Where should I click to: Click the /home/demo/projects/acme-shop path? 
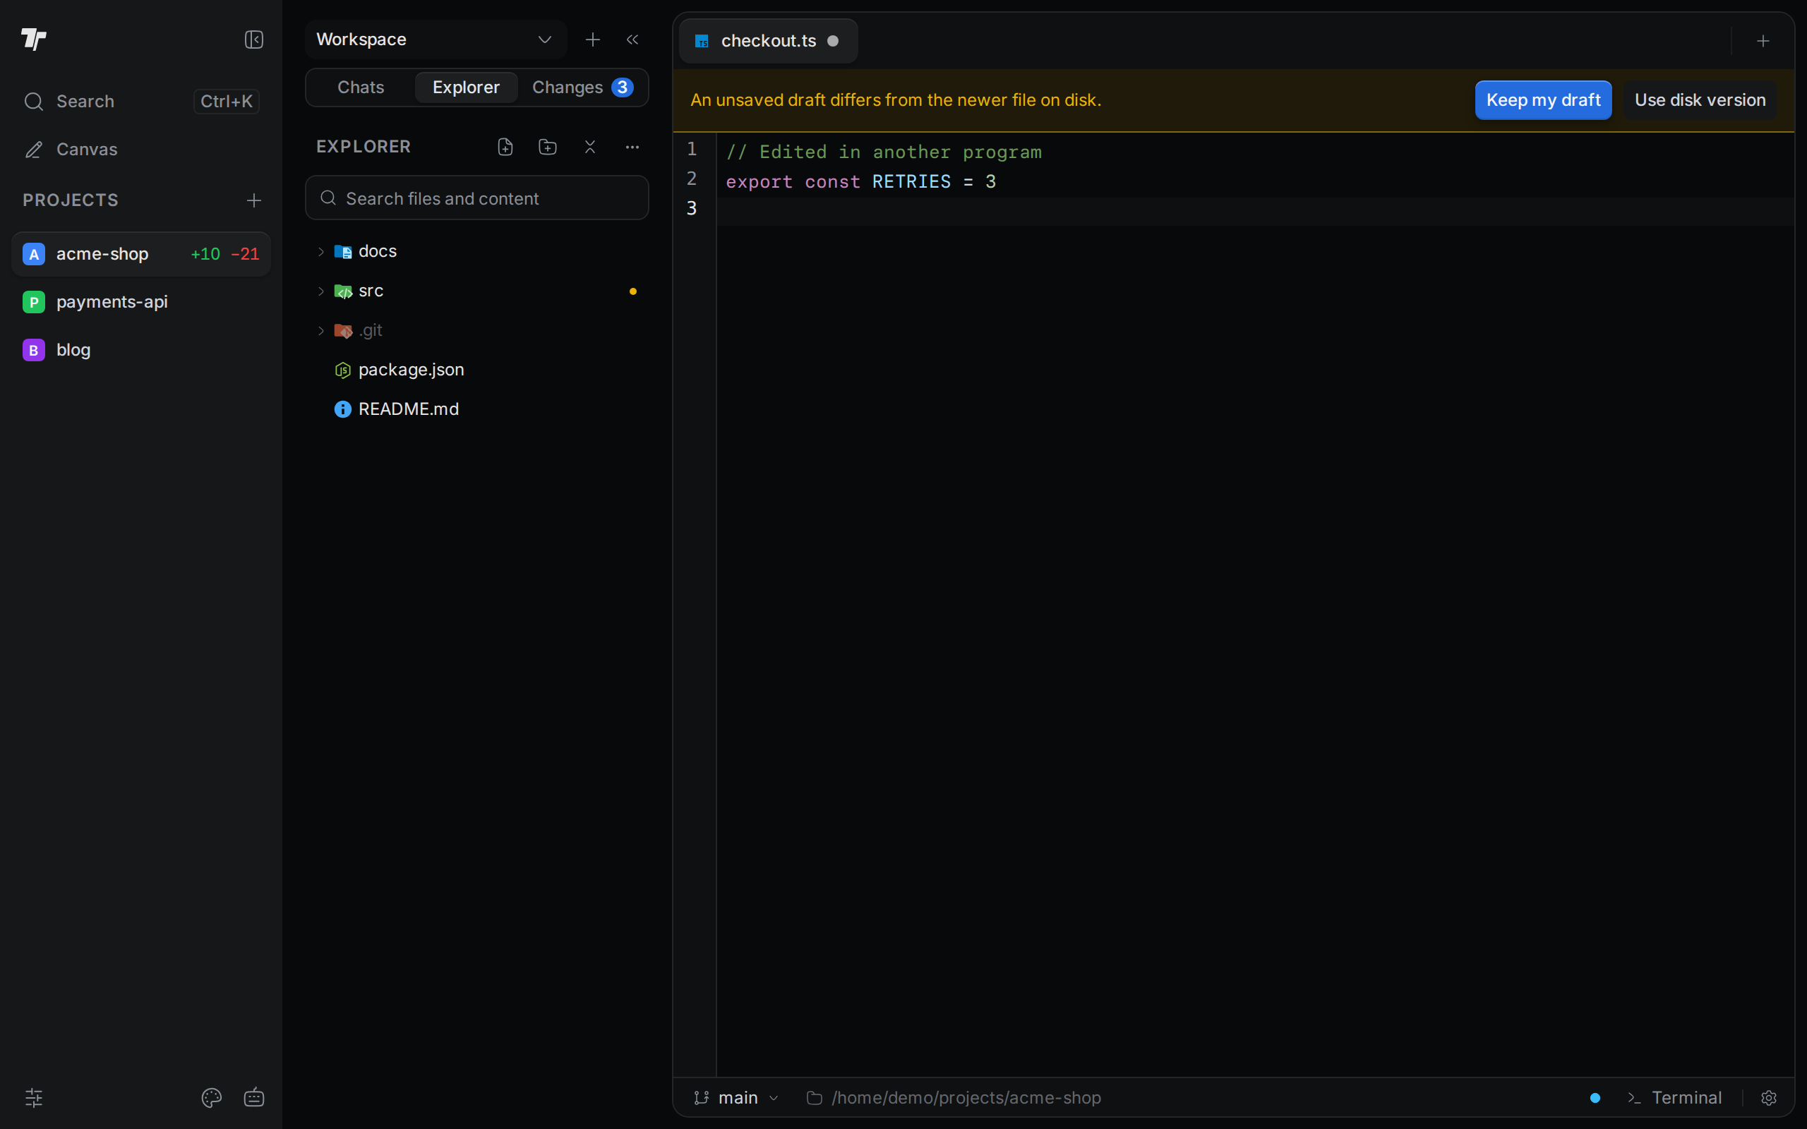point(954,1098)
